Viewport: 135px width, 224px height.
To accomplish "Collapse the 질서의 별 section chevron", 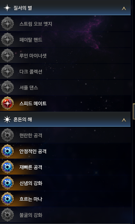I will point(124,9).
